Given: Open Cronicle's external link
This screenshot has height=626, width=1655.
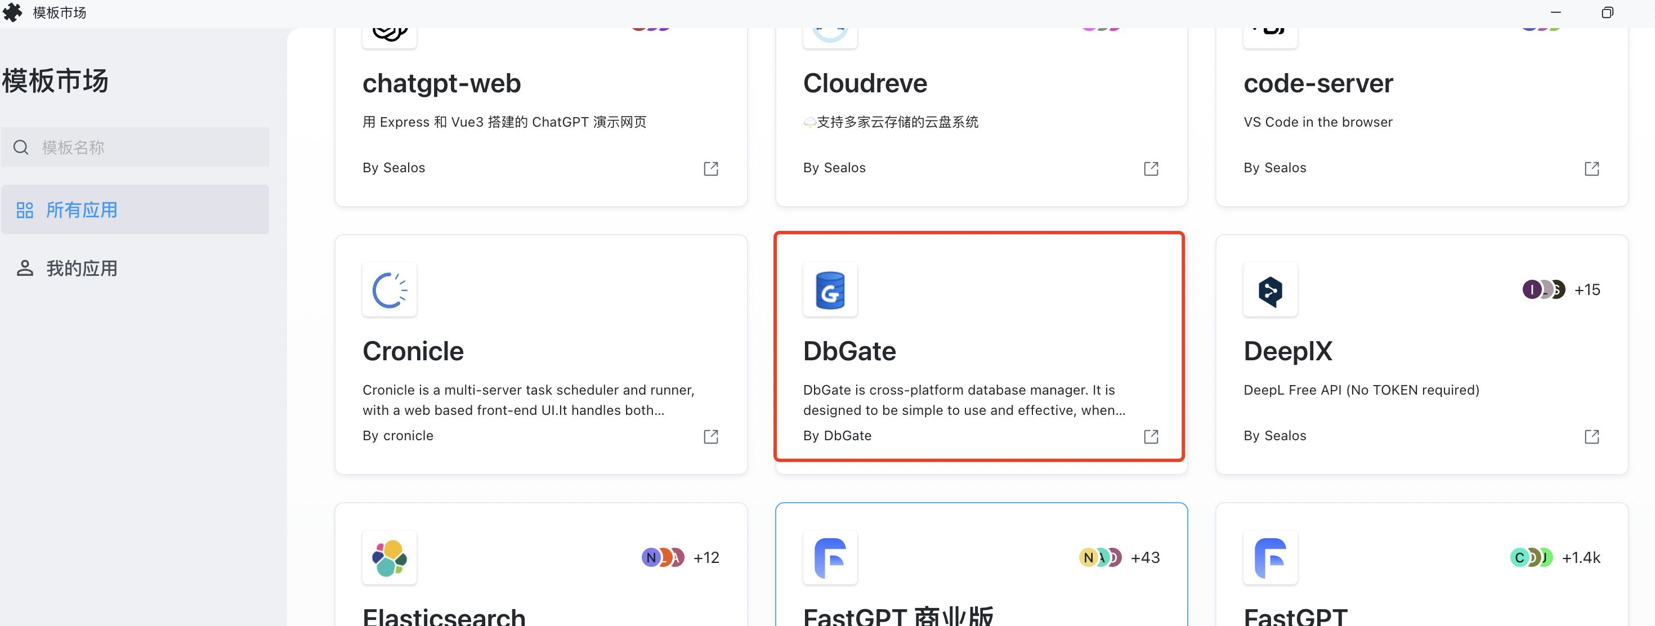Looking at the screenshot, I should coord(710,436).
